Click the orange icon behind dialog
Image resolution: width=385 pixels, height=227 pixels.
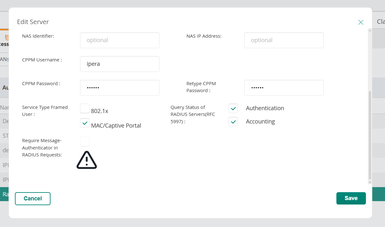click(7, 37)
